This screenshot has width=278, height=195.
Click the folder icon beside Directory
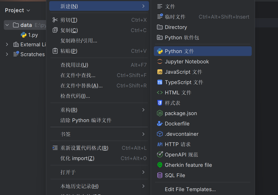click(160, 27)
